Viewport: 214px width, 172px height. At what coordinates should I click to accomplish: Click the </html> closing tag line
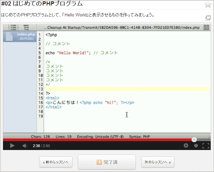53,107
